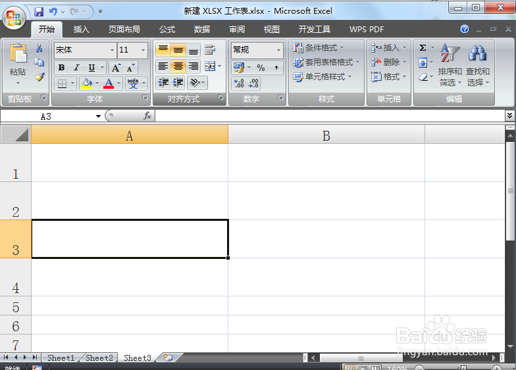Insert a new worksheet tab icon

pyautogui.click(x=168, y=358)
